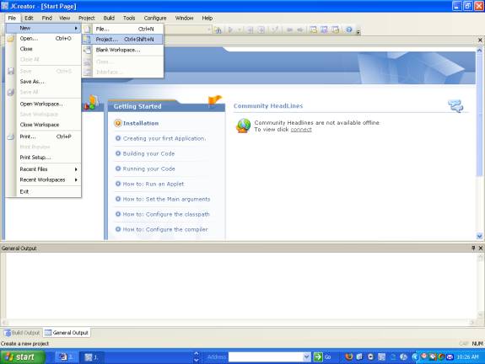Open the toolbar options chevron after Help icon
Image resolution: width=485 pixels, height=364 pixels.
click(x=358, y=31)
